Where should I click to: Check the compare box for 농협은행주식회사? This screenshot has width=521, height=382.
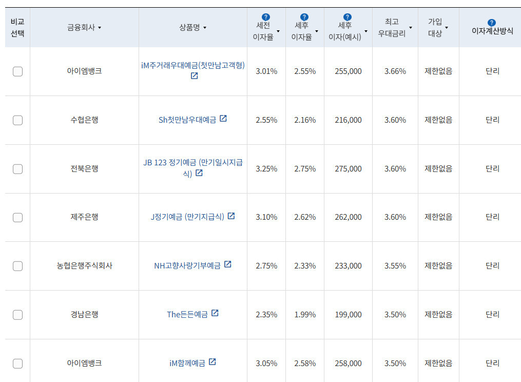point(17,266)
